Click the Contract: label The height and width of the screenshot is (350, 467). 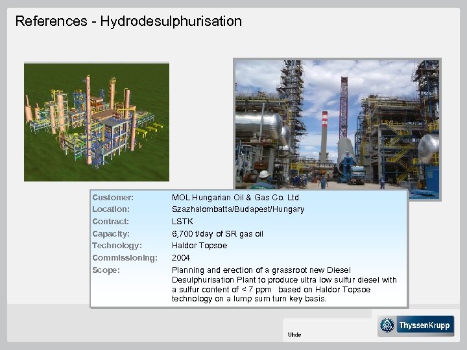110,222
